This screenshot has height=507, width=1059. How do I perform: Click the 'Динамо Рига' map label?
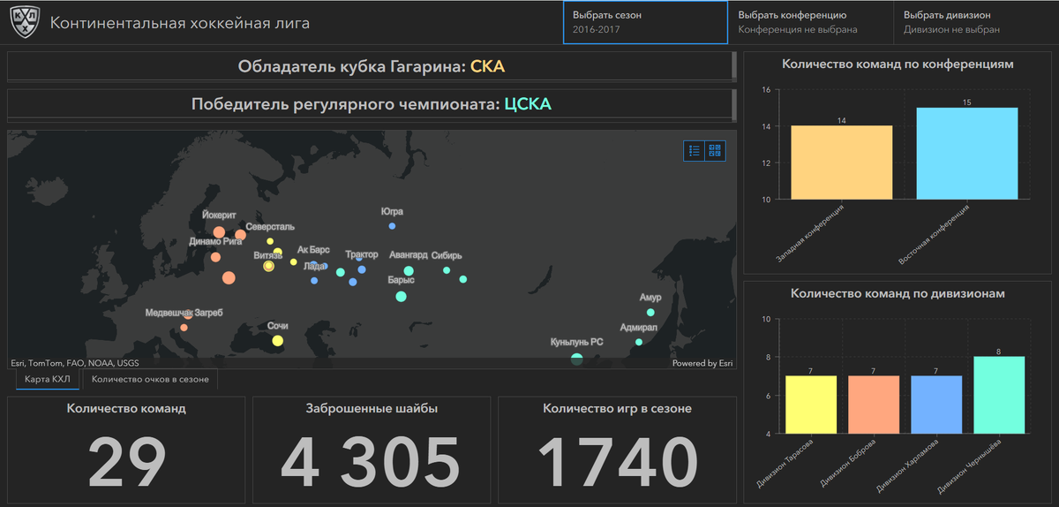(x=215, y=241)
